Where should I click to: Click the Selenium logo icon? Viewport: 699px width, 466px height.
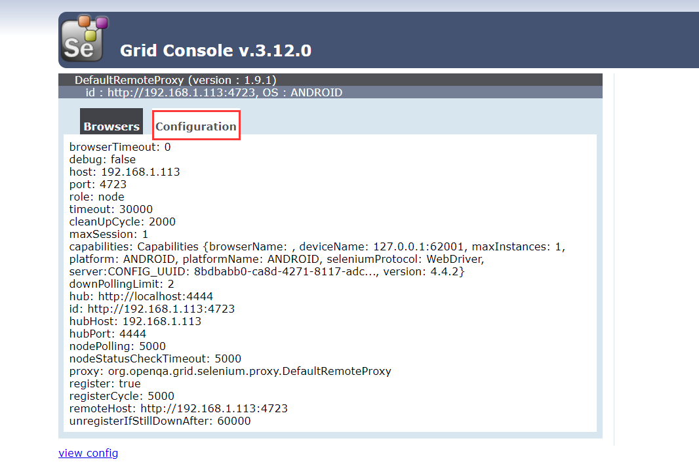pyautogui.click(x=84, y=39)
